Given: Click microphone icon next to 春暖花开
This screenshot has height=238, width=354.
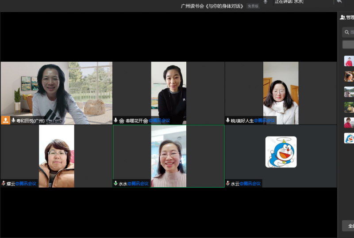Looking at the screenshot, I should (116, 121).
